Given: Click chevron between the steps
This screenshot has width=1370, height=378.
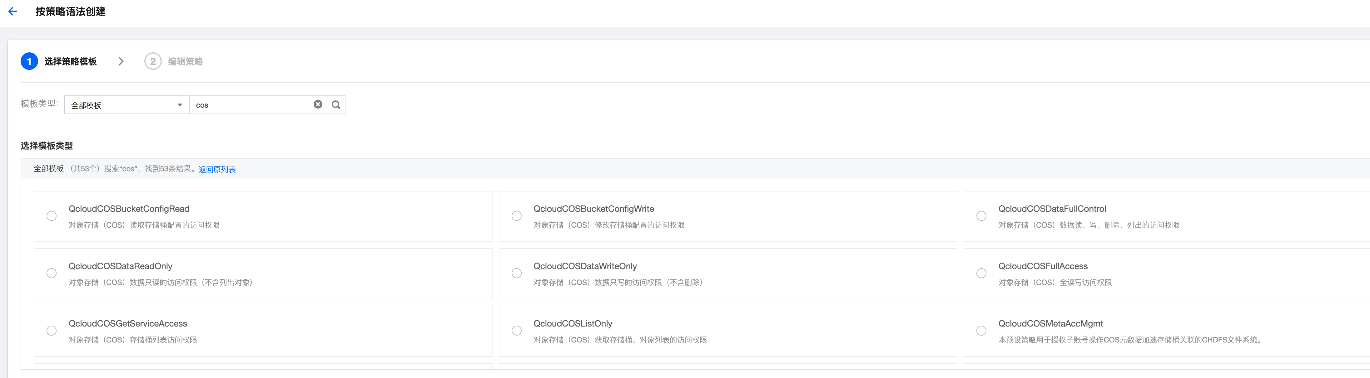Looking at the screenshot, I should point(121,61).
